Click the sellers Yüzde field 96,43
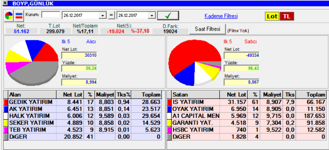 (242, 69)
